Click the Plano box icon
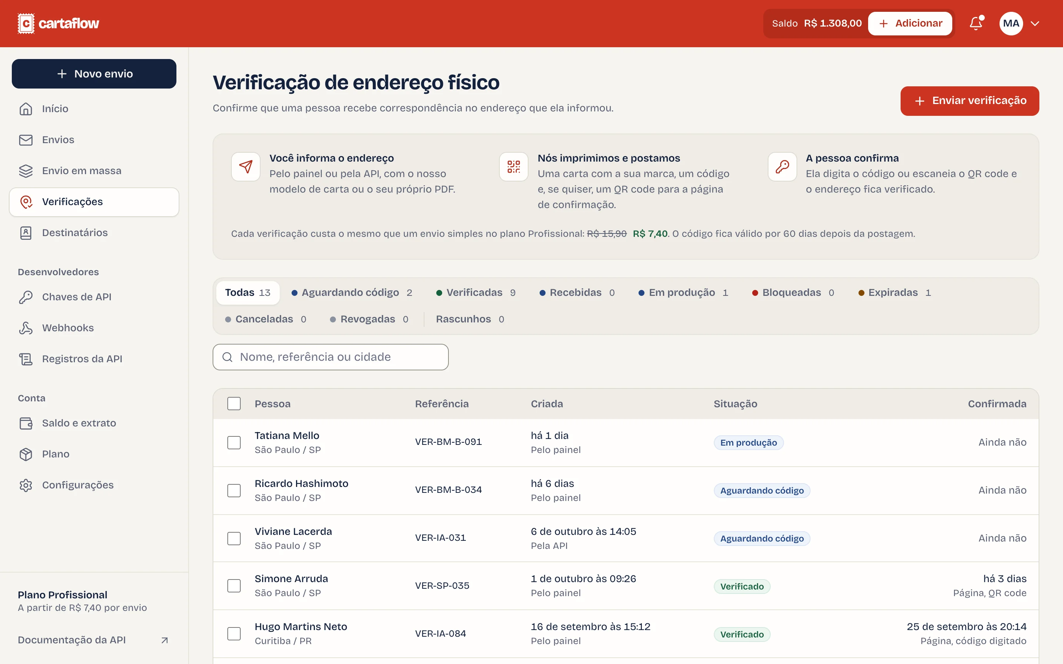This screenshot has width=1063, height=664. (x=26, y=454)
